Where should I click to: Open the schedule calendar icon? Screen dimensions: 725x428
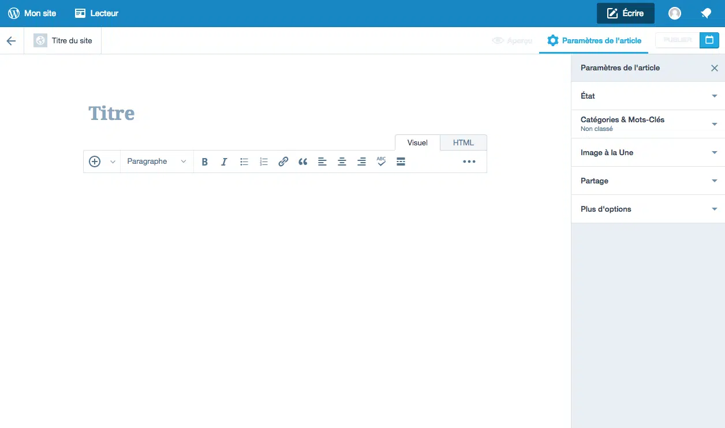pyautogui.click(x=709, y=40)
